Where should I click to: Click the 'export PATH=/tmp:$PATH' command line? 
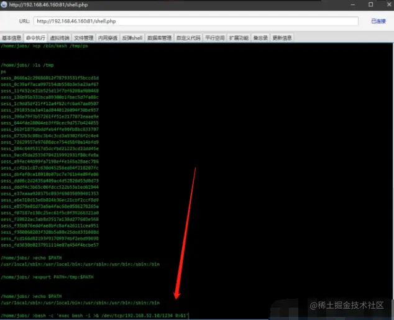47,277
